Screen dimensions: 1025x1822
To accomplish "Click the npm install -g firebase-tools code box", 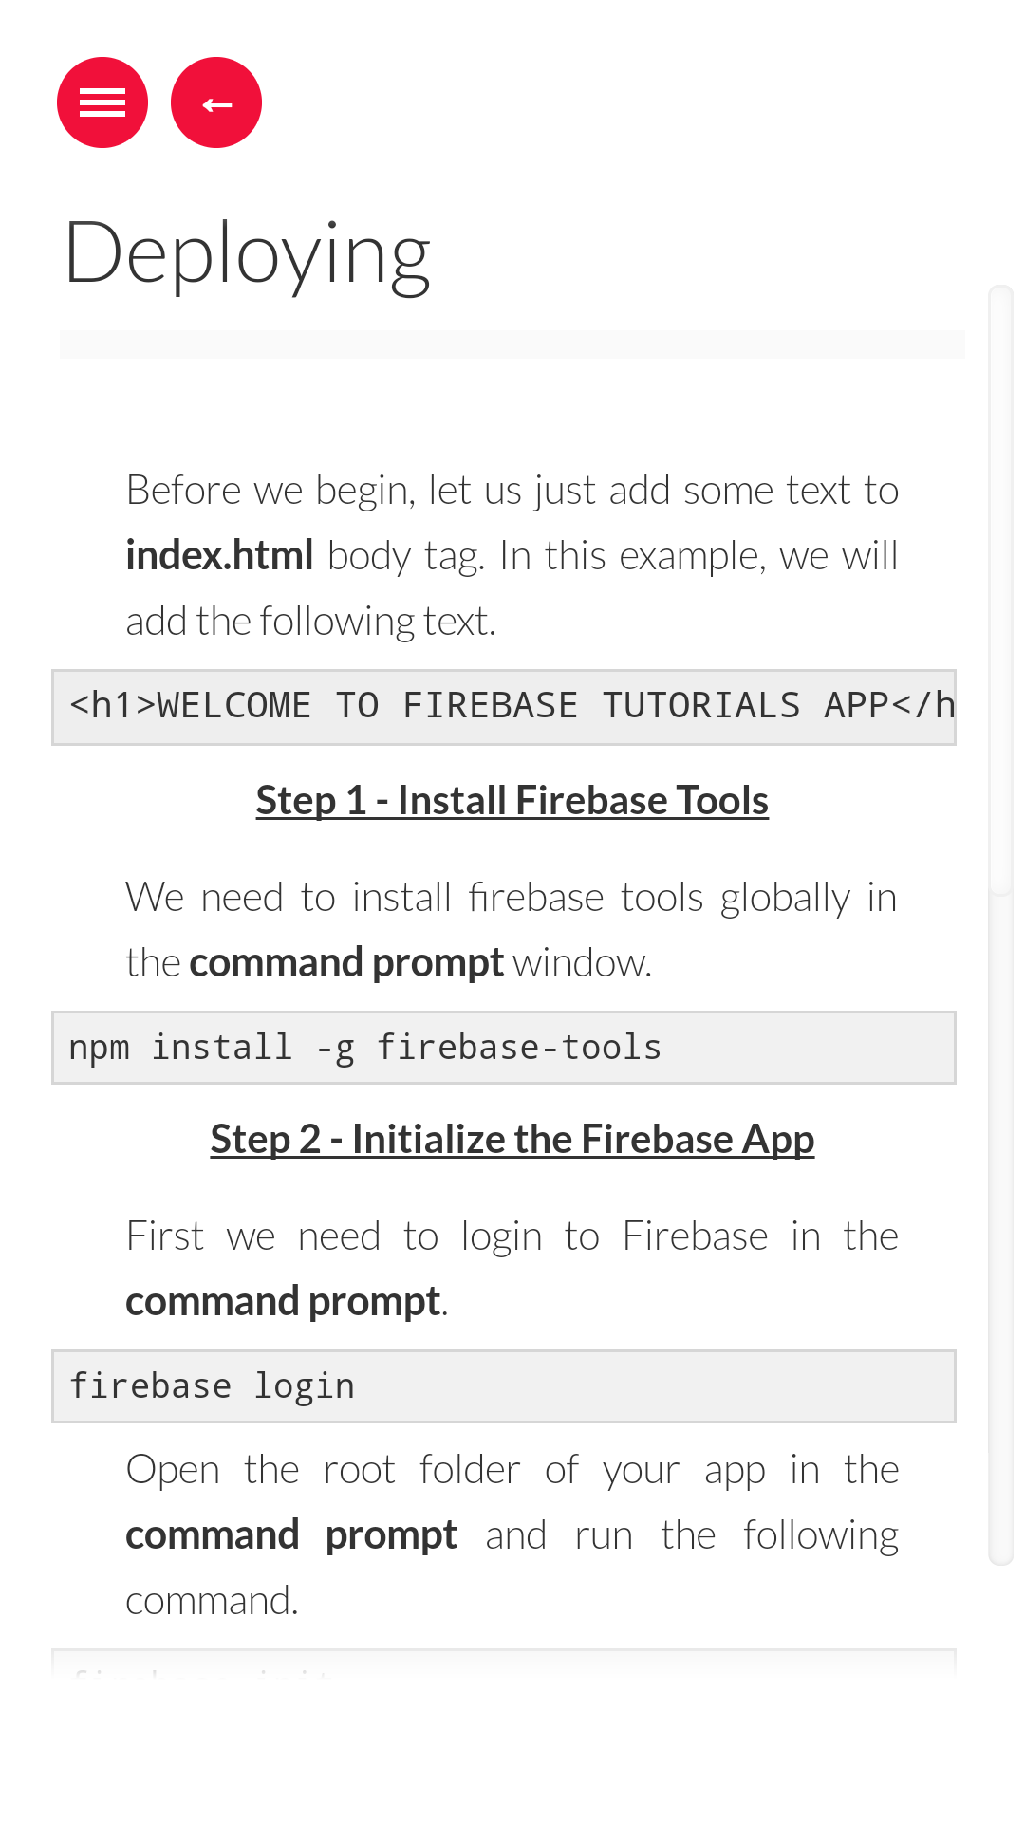I will tap(504, 1048).
